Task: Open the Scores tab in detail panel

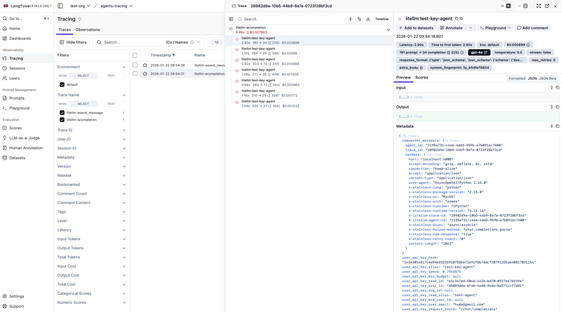Action: click(421, 77)
